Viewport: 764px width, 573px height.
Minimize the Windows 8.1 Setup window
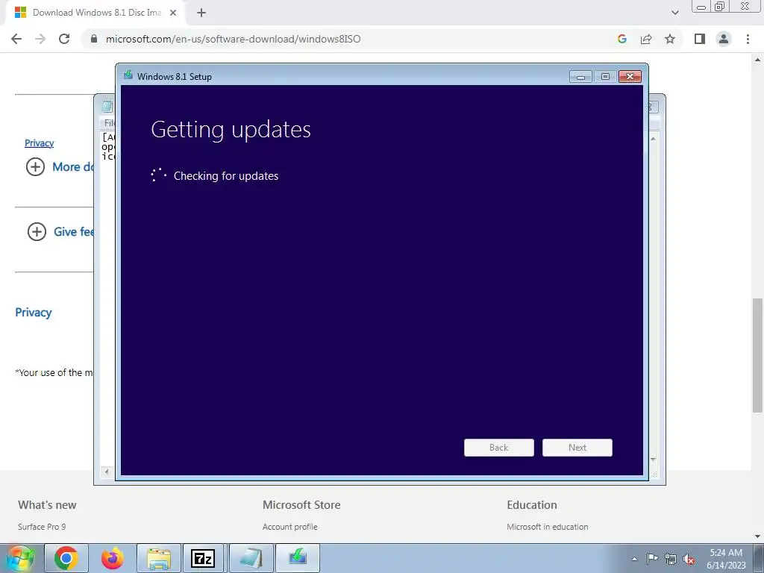(x=580, y=77)
